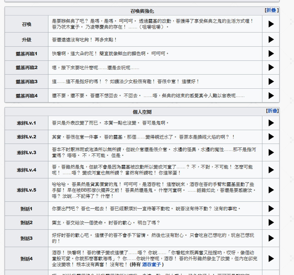This screenshot has height=275, width=294.
Task: Play the 羈絆Lv.5 voice clip
Action: point(271,190)
